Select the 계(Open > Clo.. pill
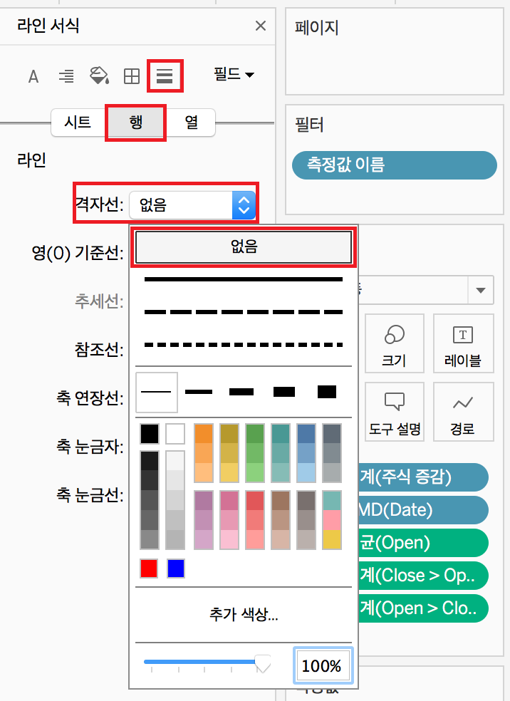Image resolution: width=510 pixels, height=701 pixels. click(x=422, y=608)
